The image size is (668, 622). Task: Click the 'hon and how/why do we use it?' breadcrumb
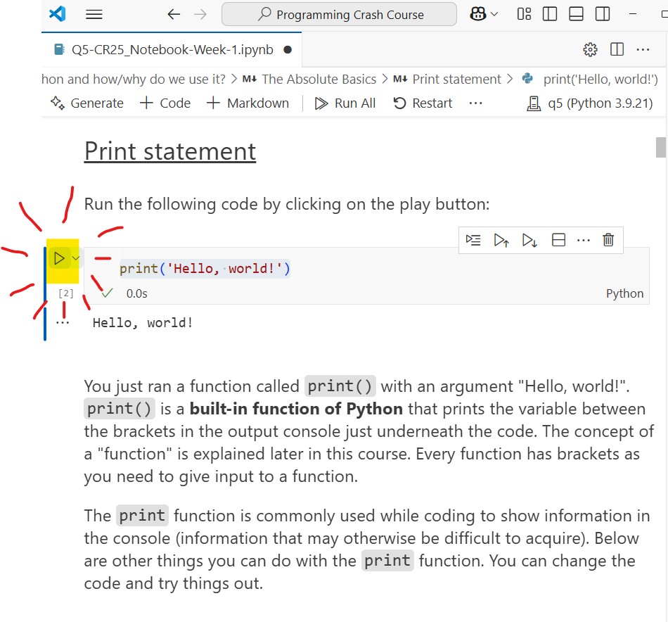click(x=134, y=80)
